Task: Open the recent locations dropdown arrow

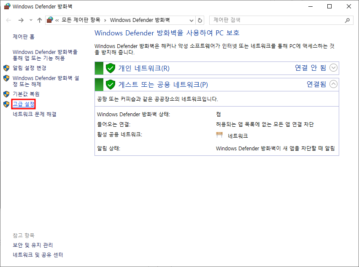Action: tap(31, 20)
